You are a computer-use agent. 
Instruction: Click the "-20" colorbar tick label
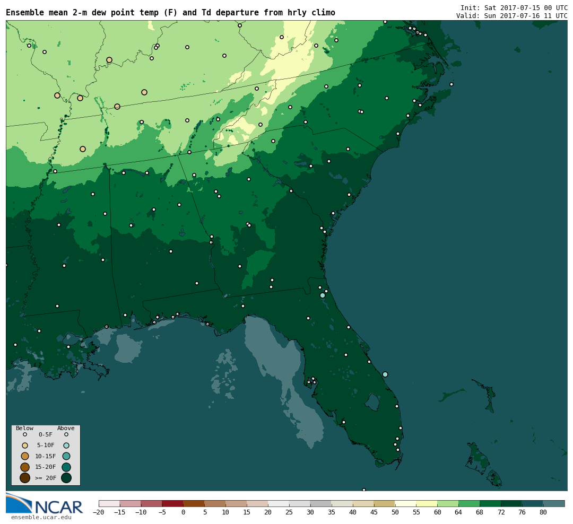(x=98, y=512)
